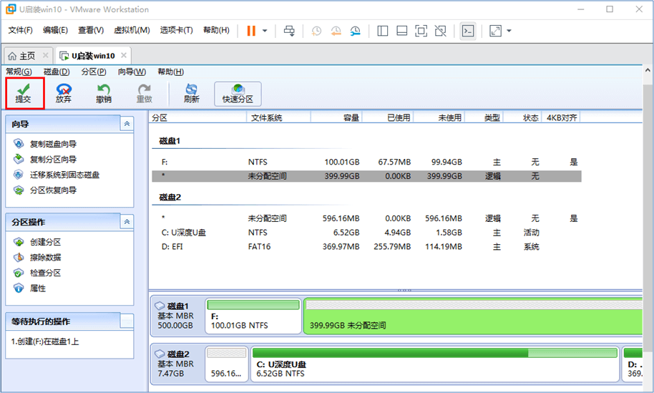Open VMware 选项卡(T) menu
Viewport: 654px width, 393px height.
pyautogui.click(x=177, y=30)
